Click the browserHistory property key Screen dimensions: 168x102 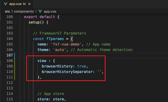click(x=57, y=66)
